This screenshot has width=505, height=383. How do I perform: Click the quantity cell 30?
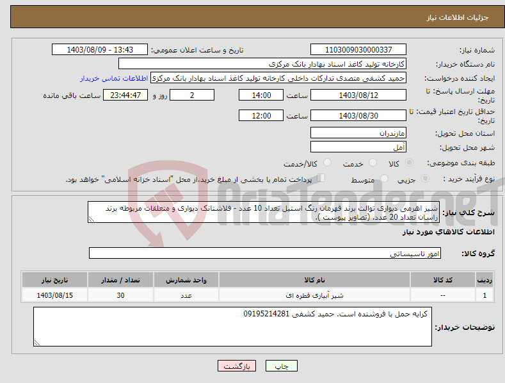[120, 295]
